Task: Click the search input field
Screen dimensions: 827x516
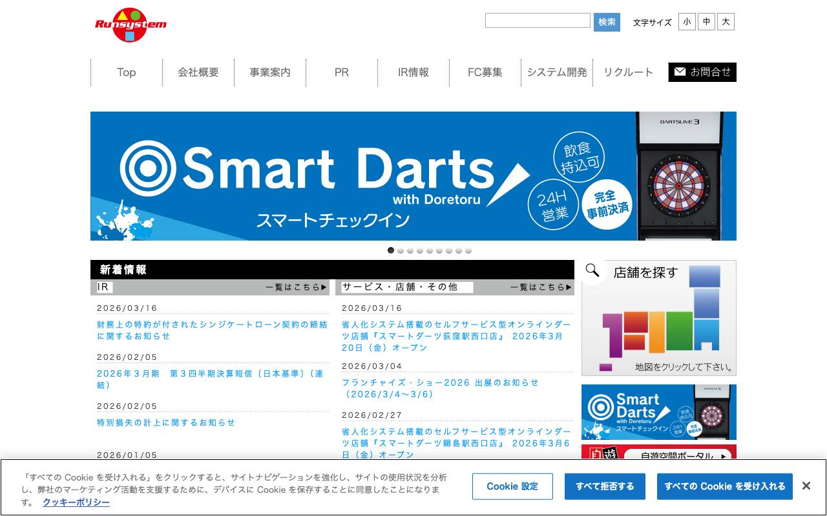Action: click(538, 20)
